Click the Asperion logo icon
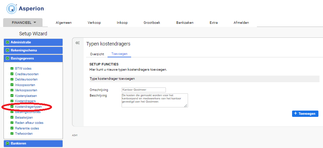 [12, 9]
